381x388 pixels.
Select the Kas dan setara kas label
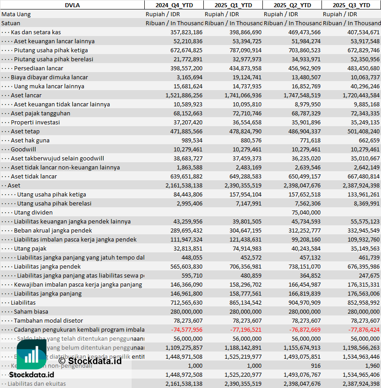point(36,32)
